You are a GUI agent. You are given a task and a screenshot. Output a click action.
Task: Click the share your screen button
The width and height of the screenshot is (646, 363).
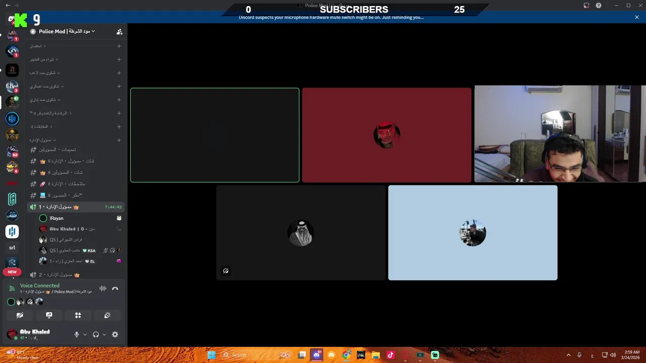click(x=49, y=315)
